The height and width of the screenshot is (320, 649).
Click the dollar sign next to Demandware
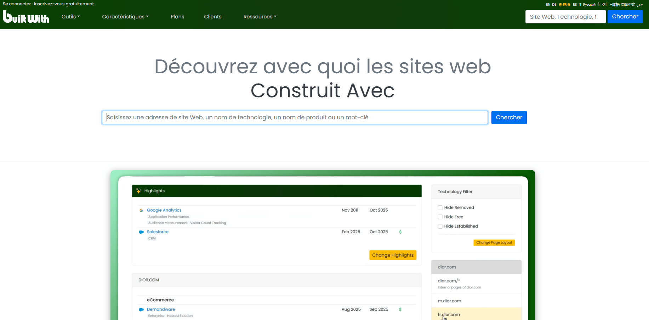pyautogui.click(x=400, y=309)
